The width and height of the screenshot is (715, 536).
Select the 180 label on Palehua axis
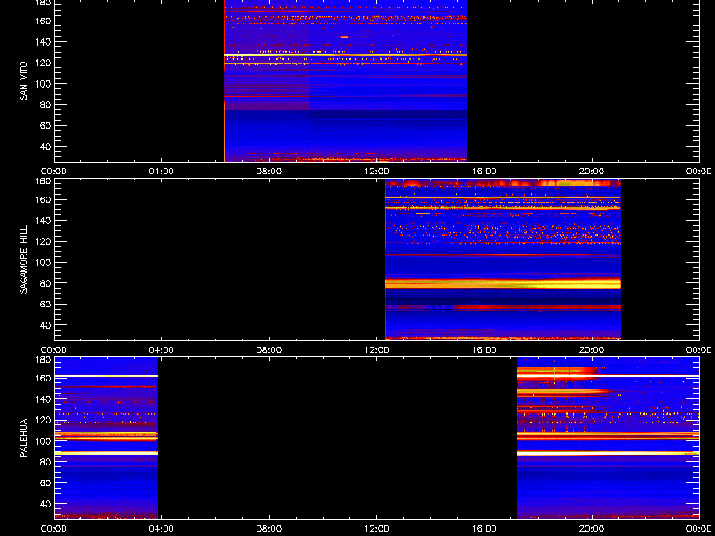tap(44, 360)
